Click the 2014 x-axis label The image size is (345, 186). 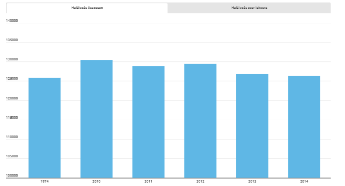(304, 182)
